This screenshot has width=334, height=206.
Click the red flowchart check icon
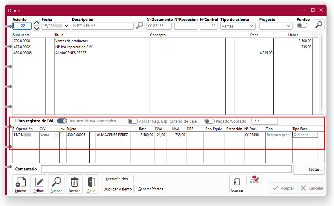pyautogui.click(x=254, y=180)
